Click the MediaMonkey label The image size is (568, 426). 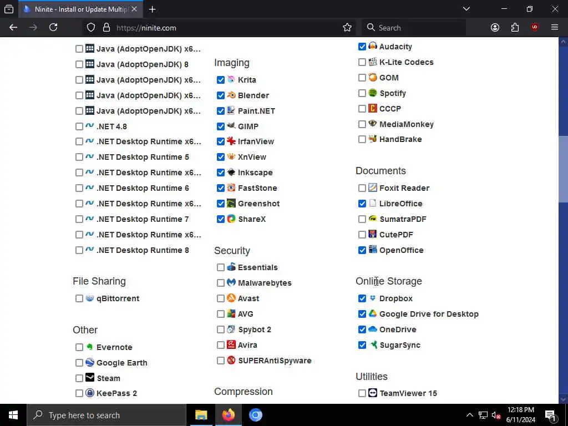tap(407, 124)
